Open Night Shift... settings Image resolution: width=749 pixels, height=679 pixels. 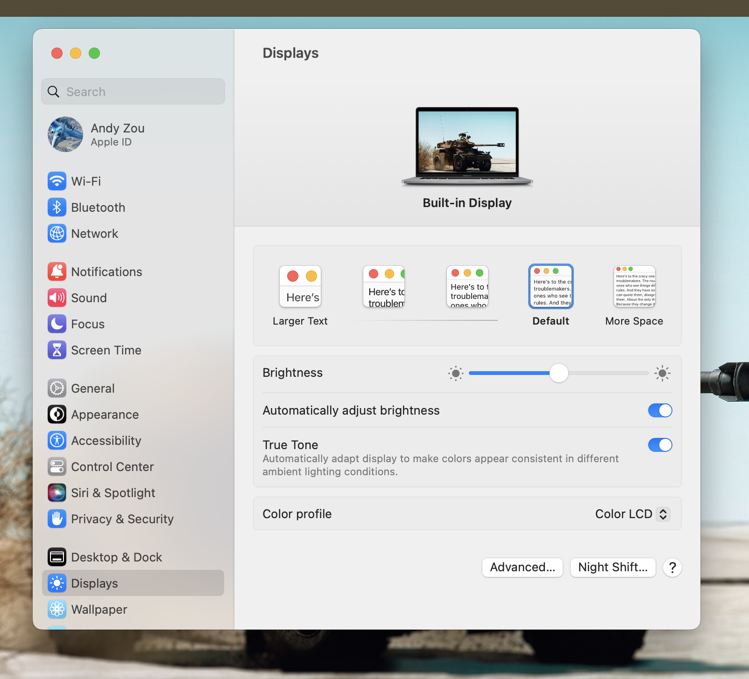613,567
